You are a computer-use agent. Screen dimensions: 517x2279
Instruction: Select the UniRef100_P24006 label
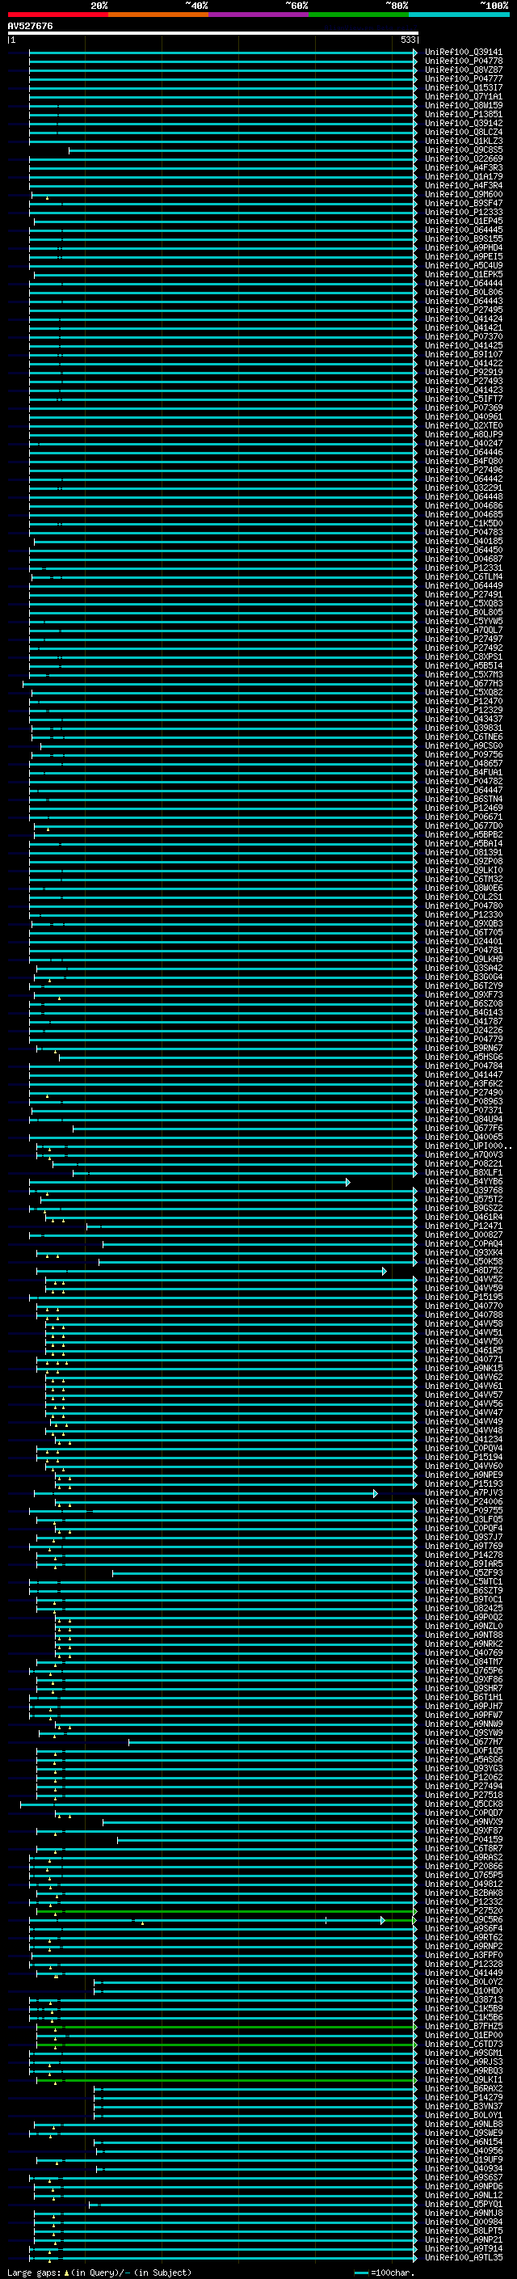tap(464, 1501)
